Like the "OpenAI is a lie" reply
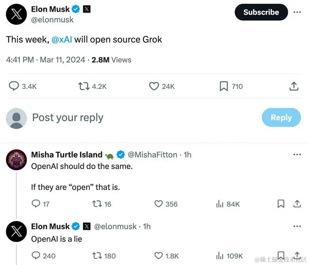 159,256
